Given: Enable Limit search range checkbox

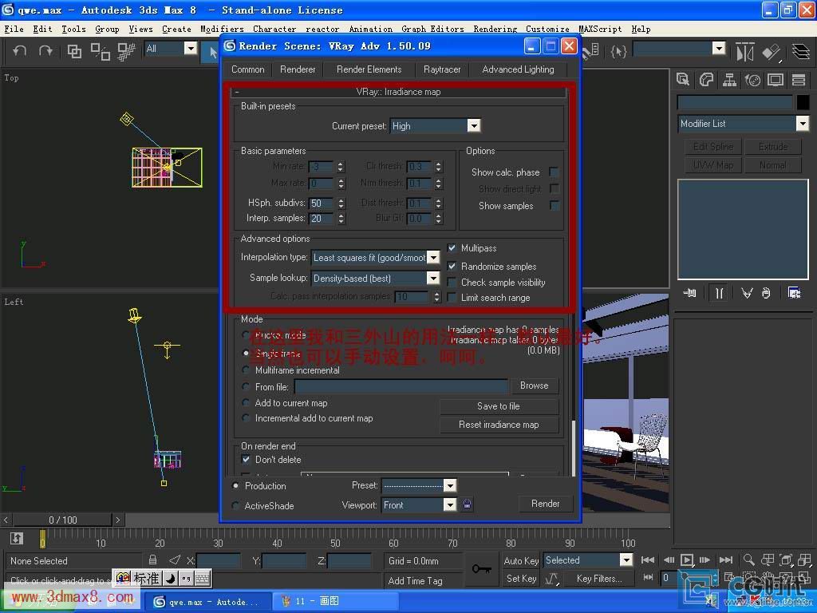Looking at the screenshot, I should 452,298.
